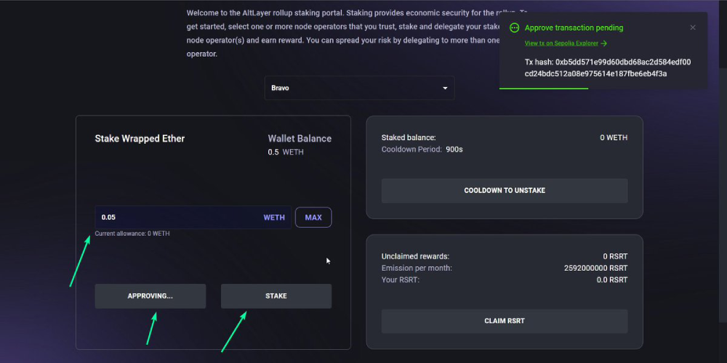
Task: Click COOLDOWN TO UNSTAKE button
Action: 505,191
